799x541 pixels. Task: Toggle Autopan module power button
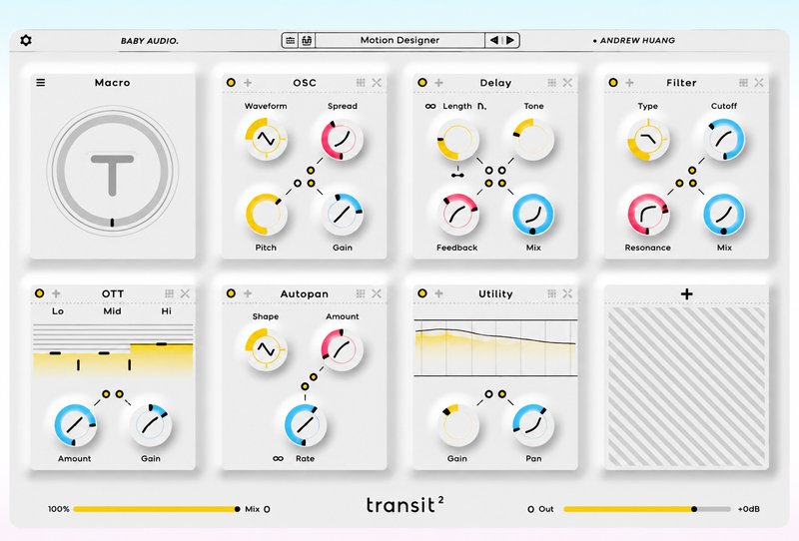coord(231,293)
